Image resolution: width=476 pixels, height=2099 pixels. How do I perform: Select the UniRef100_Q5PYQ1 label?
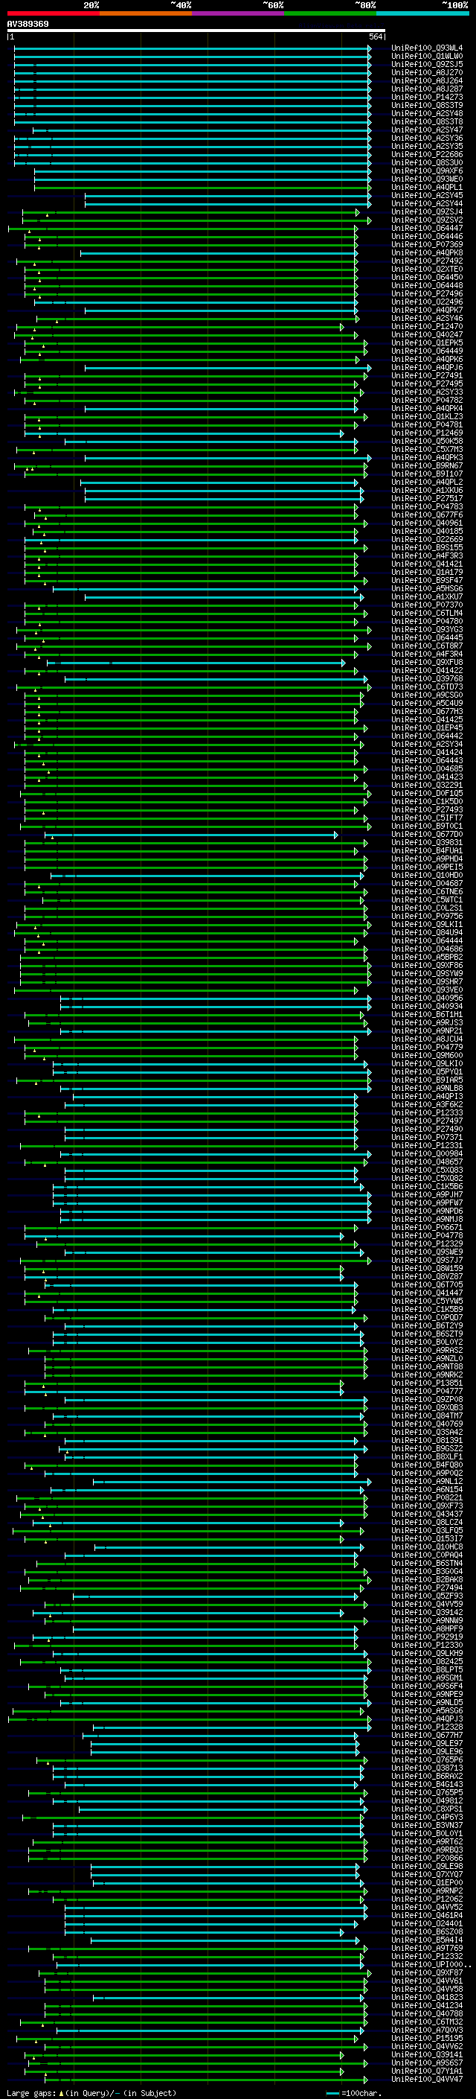click(427, 1071)
